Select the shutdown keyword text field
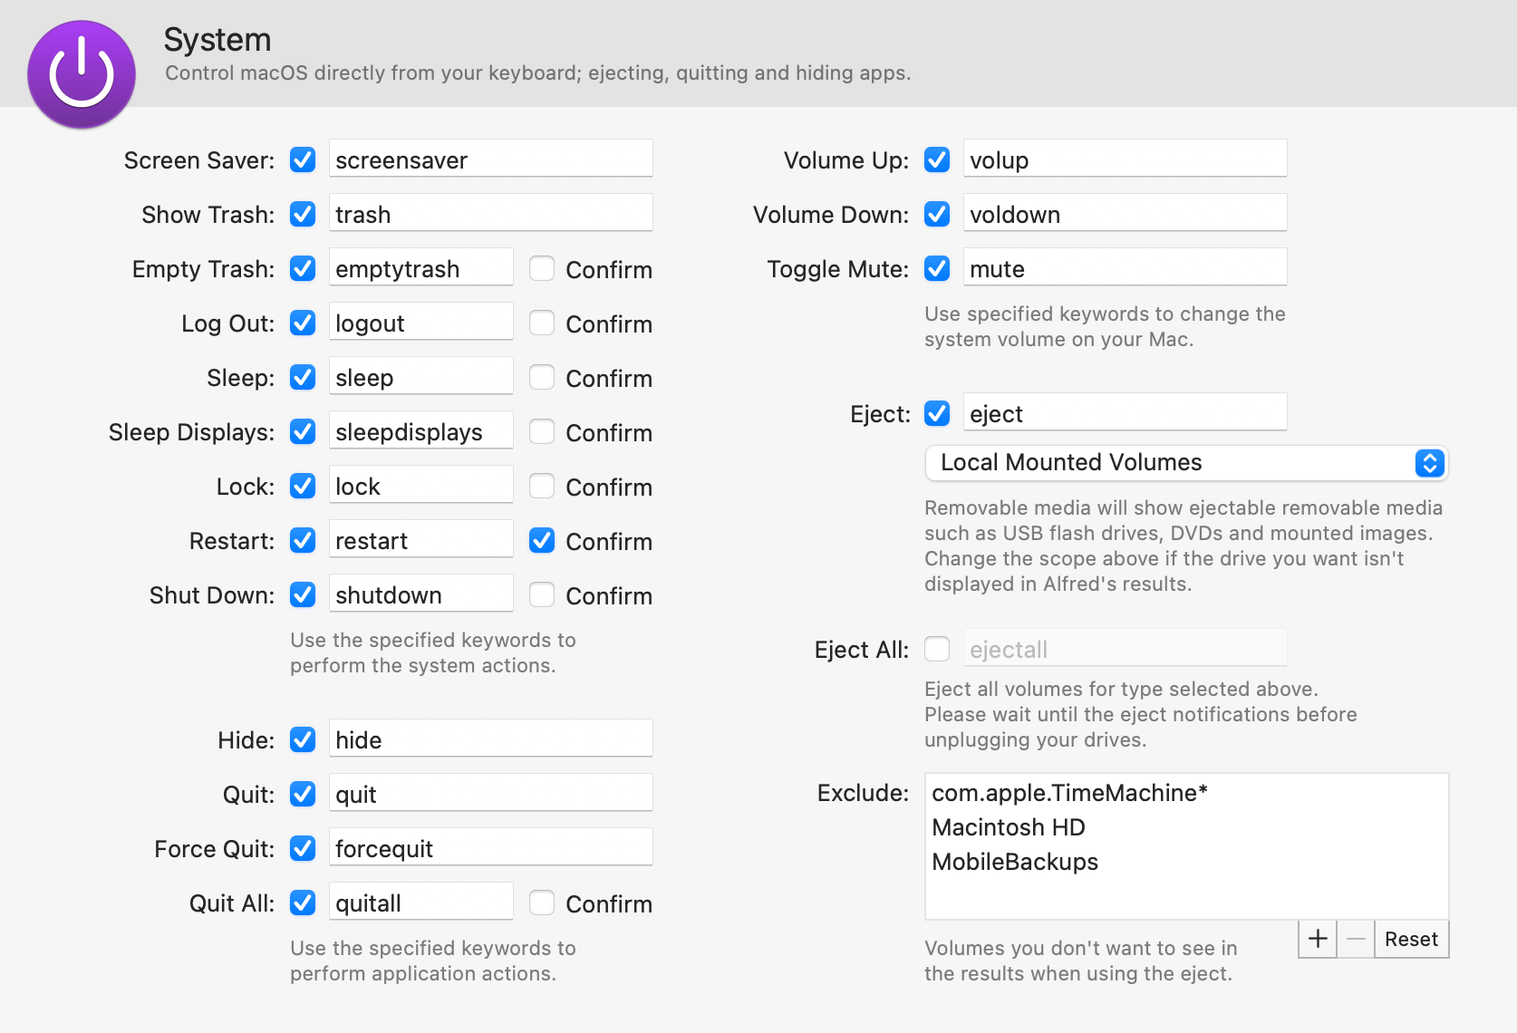The height and width of the screenshot is (1033, 1517). (420, 594)
